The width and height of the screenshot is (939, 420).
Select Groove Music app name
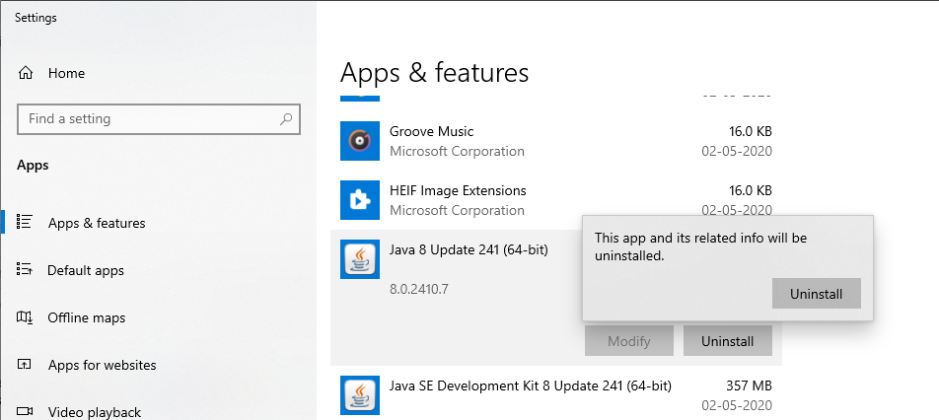click(x=431, y=132)
